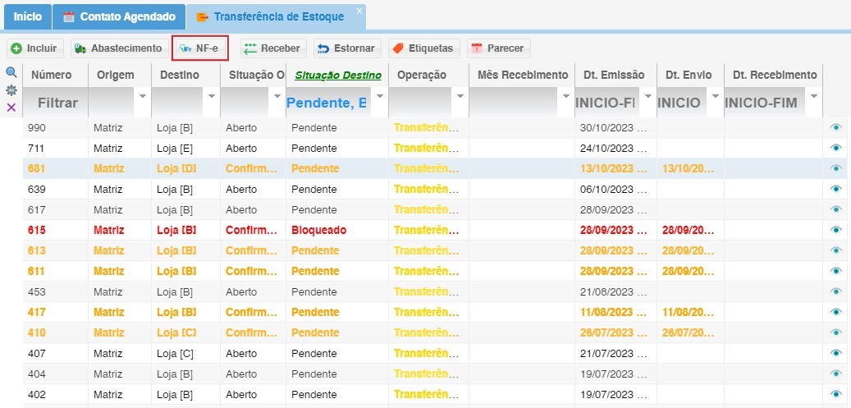Click eye icon for transfer 615
Screen dimensions: 851x408
click(x=836, y=230)
